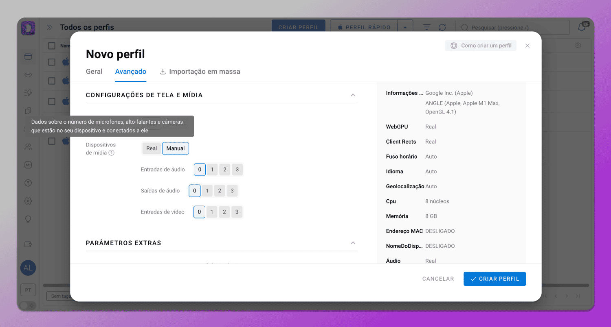The height and width of the screenshot is (327, 611).
Task: Click the filter icon in the top bar
Action: point(426,27)
